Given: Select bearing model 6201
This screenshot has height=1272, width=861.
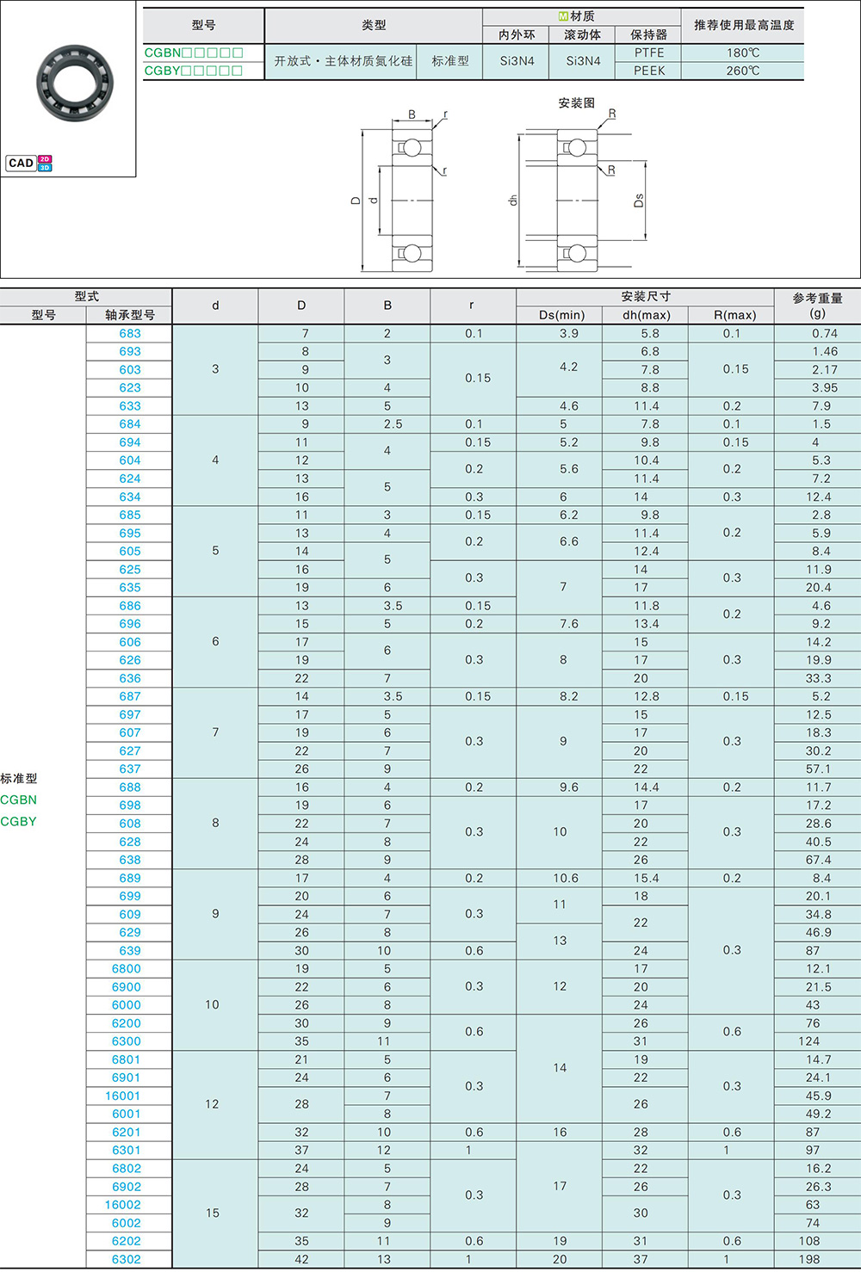Looking at the screenshot, I should [x=127, y=1132].
